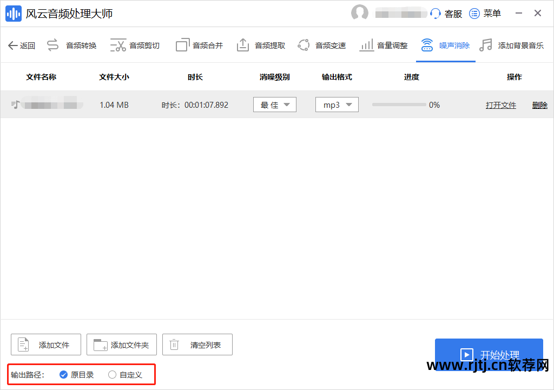Viewport: 554px width, 390px height.
Task: Click the folder icon on 添加文件夹
Action: click(100, 344)
